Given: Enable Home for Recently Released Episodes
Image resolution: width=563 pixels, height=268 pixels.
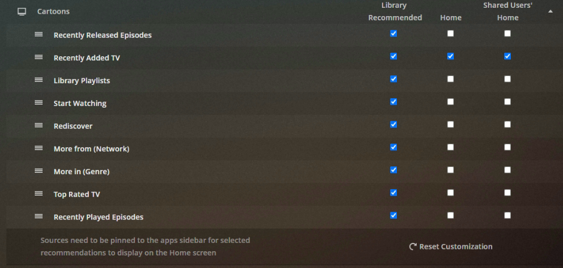Looking at the screenshot, I should (x=450, y=33).
